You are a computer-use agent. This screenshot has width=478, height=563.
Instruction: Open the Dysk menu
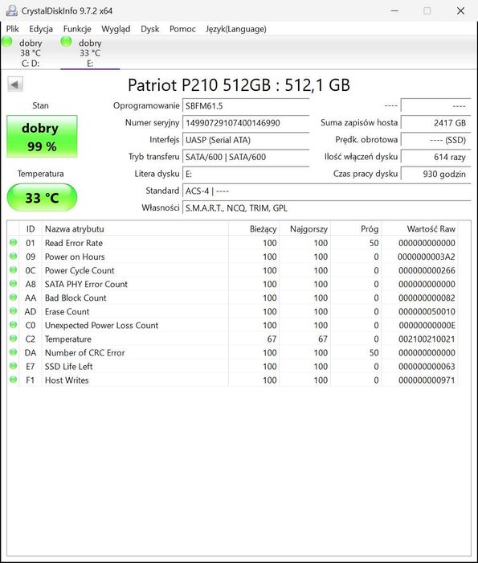click(x=150, y=29)
